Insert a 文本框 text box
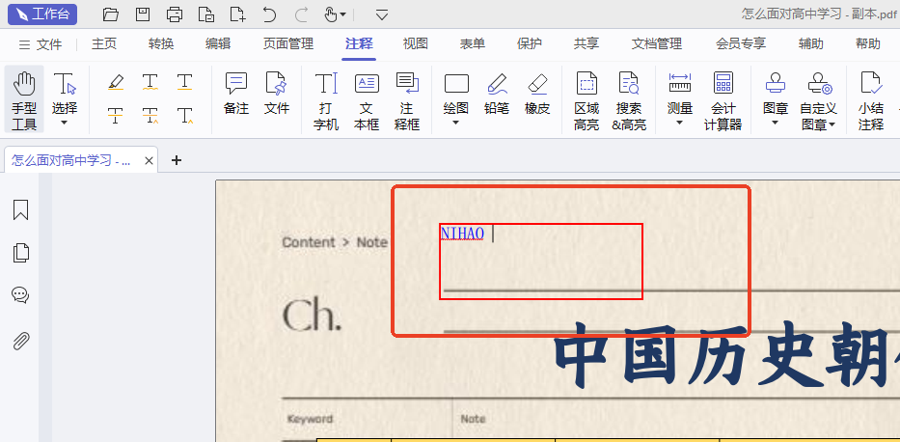Screen dimensions: 900x442 point(367,99)
